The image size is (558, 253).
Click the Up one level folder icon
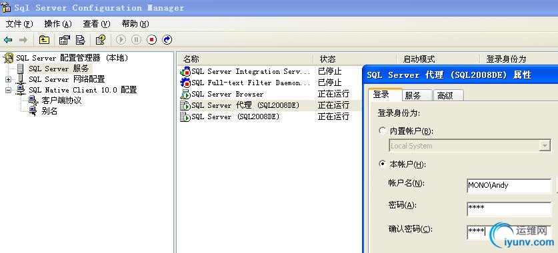pos(44,40)
